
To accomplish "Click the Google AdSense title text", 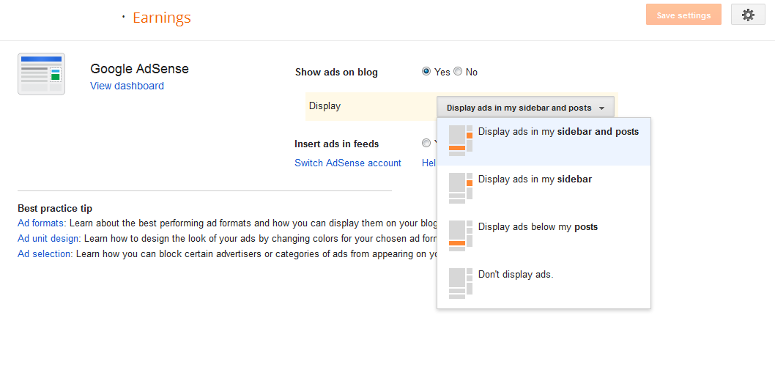I will [x=139, y=69].
